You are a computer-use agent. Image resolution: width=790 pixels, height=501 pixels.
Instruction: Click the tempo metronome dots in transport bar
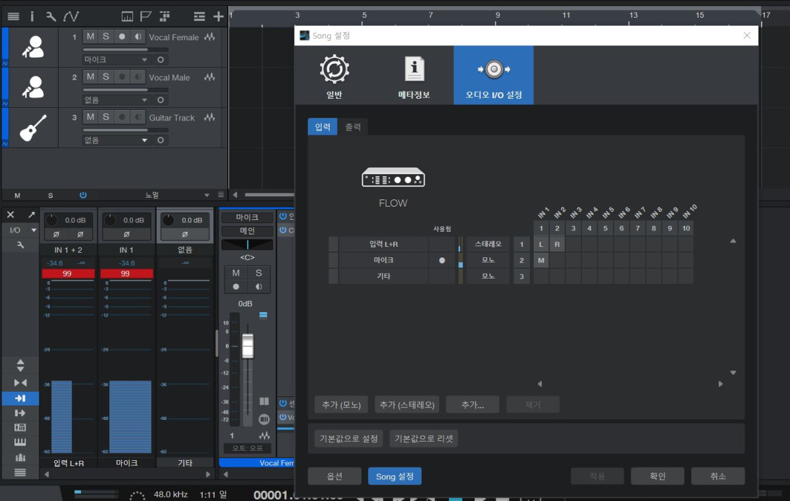(137, 495)
